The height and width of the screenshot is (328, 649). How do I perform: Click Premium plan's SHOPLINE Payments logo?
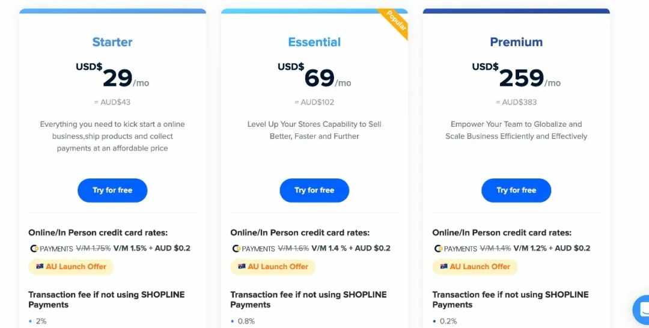tap(456, 249)
